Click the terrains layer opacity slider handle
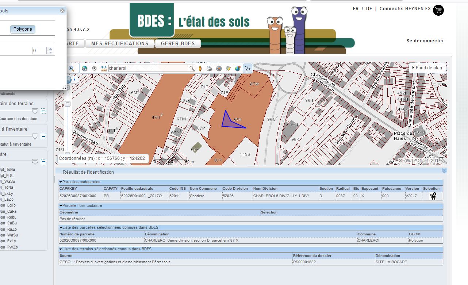468x285 pixels. point(35,111)
